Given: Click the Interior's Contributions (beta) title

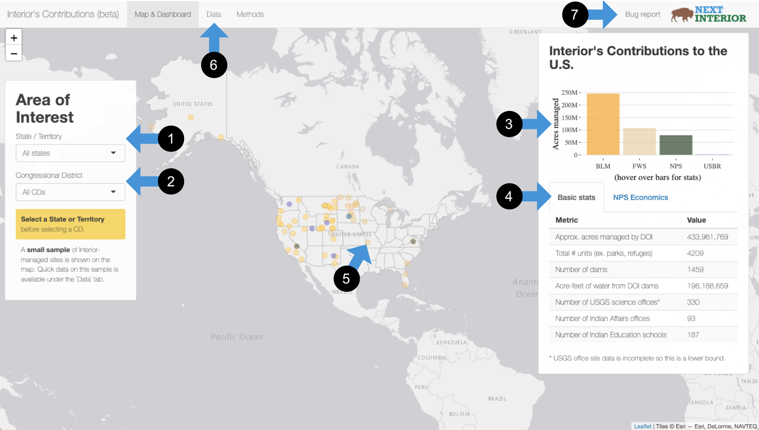Looking at the screenshot, I should (63, 14).
